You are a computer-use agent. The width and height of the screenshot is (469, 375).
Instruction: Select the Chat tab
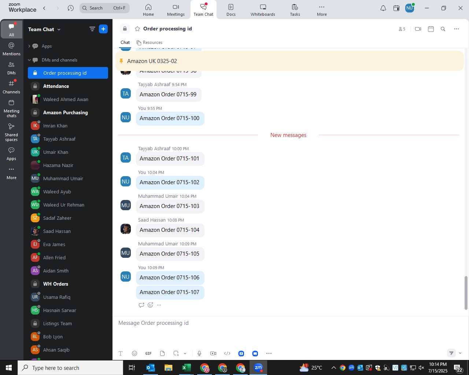(x=125, y=42)
